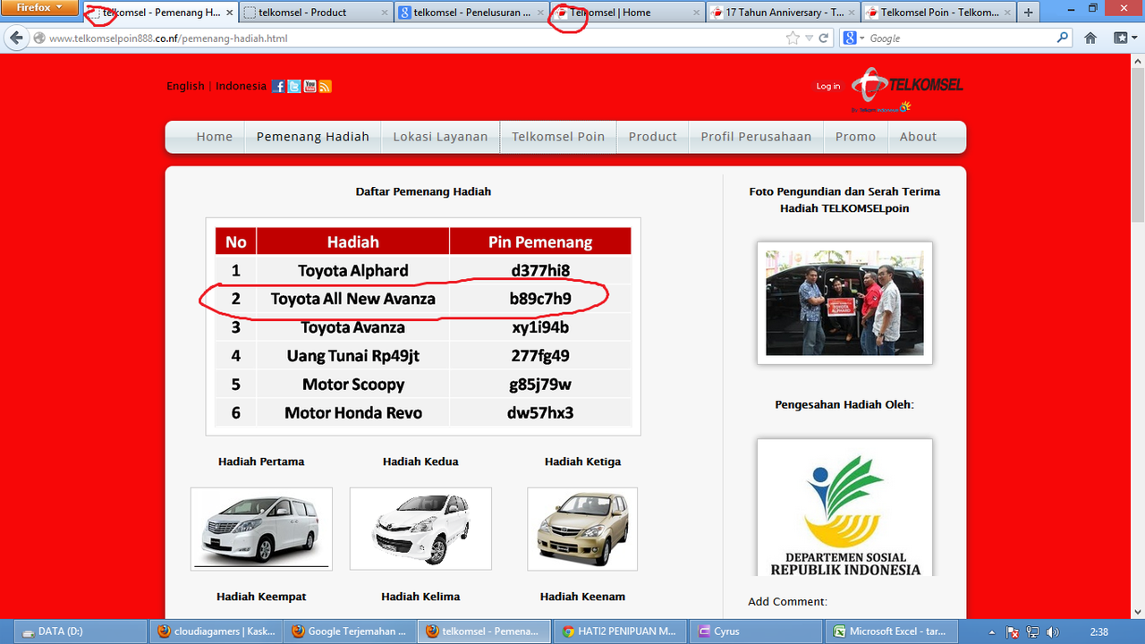
Task: Click the pin b89c7h9 cell
Action: [540, 299]
